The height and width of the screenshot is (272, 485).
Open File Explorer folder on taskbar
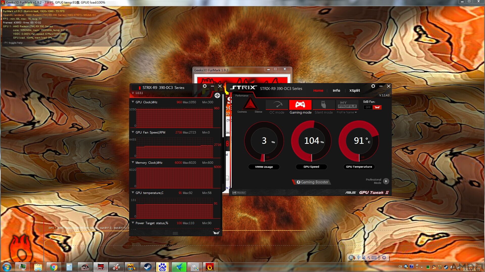click(38, 267)
